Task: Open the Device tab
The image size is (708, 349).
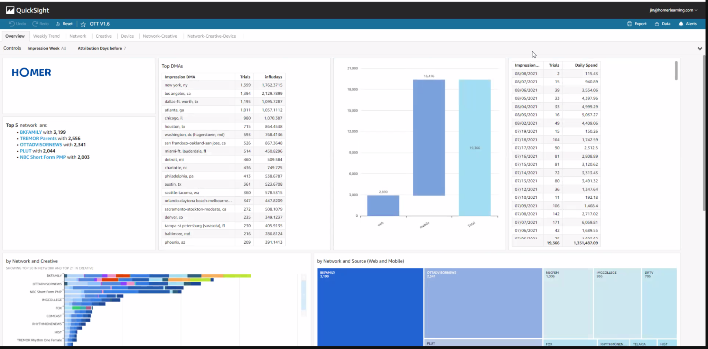Action: coord(127,36)
